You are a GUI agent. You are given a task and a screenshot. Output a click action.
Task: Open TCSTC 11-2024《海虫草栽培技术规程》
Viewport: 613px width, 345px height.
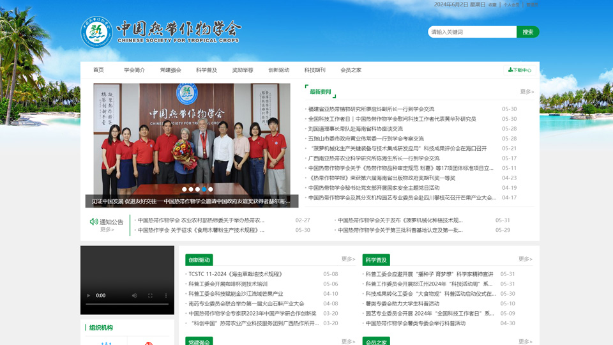pos(236,274)
